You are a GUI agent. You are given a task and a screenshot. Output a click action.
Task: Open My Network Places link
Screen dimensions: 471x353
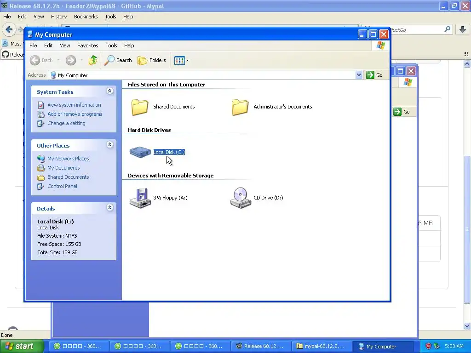[x=68, y=159]
